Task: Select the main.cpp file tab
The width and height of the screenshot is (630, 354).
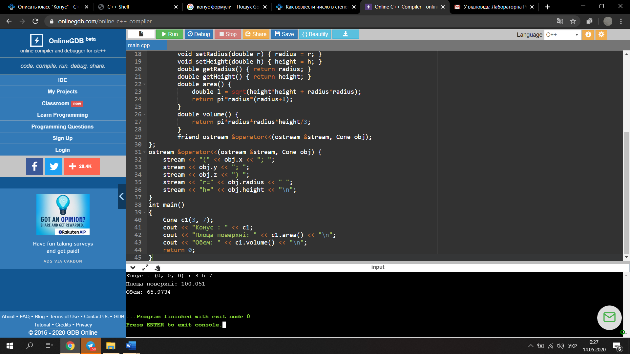Action: point(139,45)
